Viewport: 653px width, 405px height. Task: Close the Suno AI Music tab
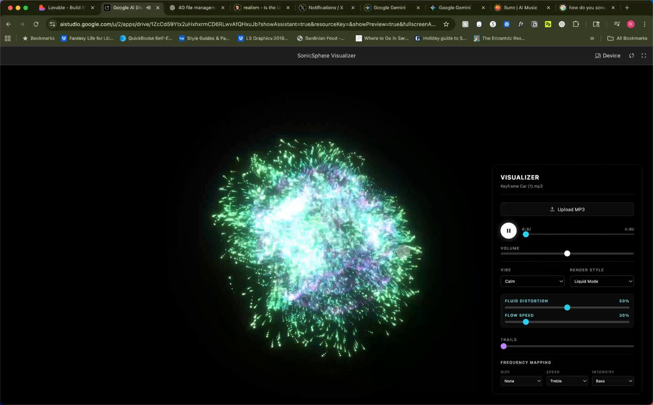pos(548,8)
